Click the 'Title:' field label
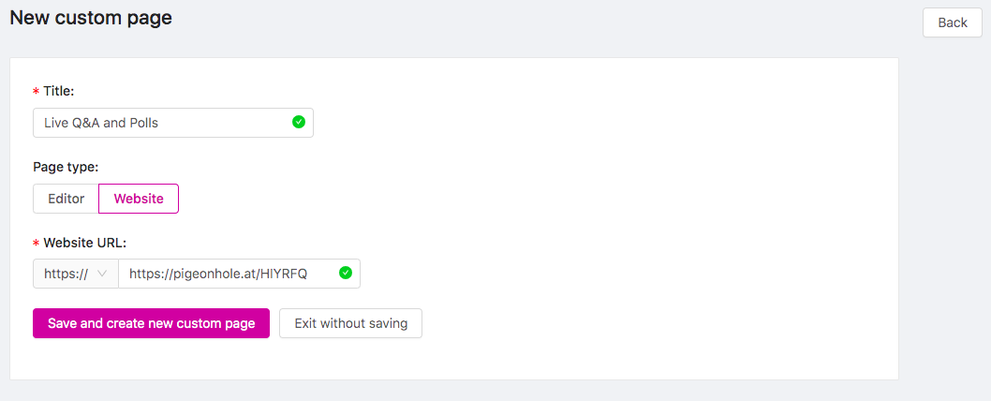991x401 pixels. (59, 92)
